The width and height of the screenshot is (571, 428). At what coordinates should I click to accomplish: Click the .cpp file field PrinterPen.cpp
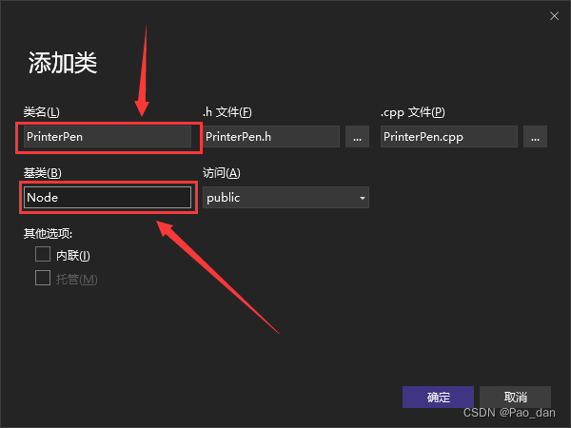coord(449,137)
